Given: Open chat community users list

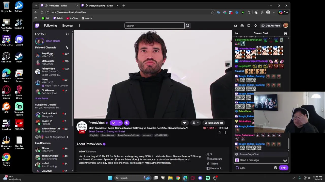Looking at the screenshot, I should point(286,33).
